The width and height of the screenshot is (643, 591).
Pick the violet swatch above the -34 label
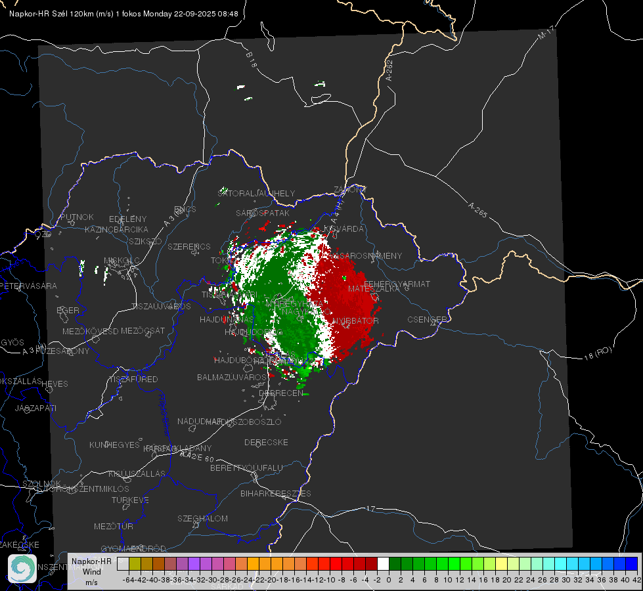(x=194, y=563)
